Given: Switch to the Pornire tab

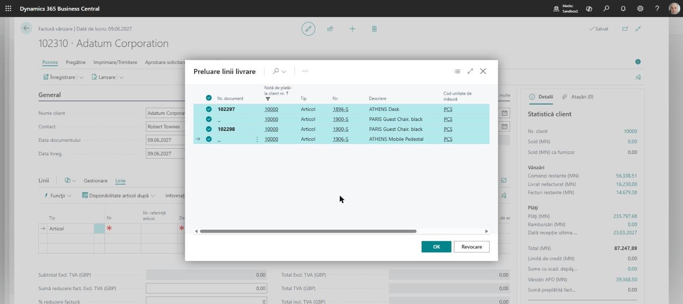Looking at the screenshot, I should (x=50, y=62).
